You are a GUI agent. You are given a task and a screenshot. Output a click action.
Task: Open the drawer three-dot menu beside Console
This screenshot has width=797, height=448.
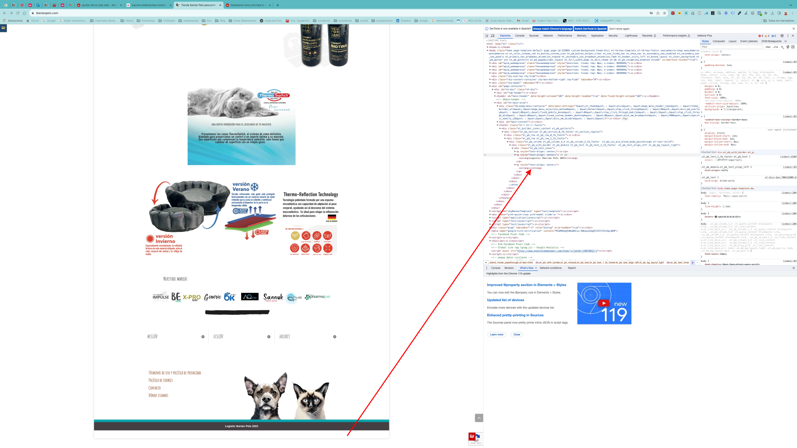pyautogui.click(x=487, y=268)
